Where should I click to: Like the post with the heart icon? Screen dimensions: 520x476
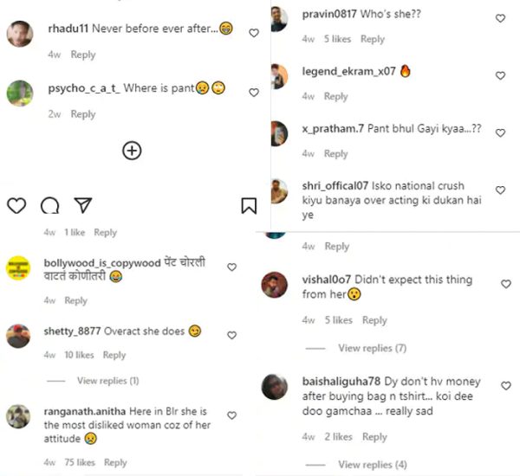tap(16, 205)
